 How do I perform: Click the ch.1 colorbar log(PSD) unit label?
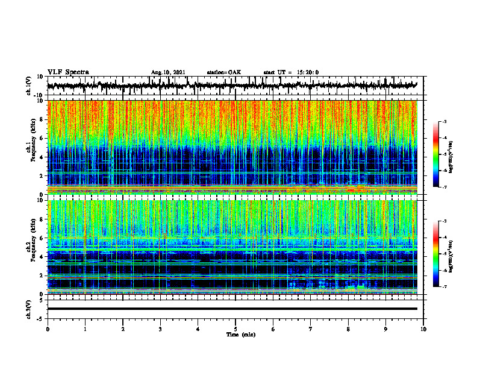point(451,157)
